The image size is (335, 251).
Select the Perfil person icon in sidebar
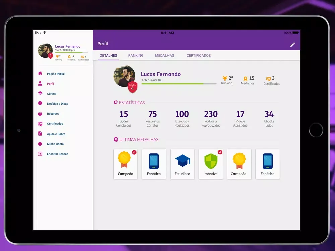tap(40, 83)
